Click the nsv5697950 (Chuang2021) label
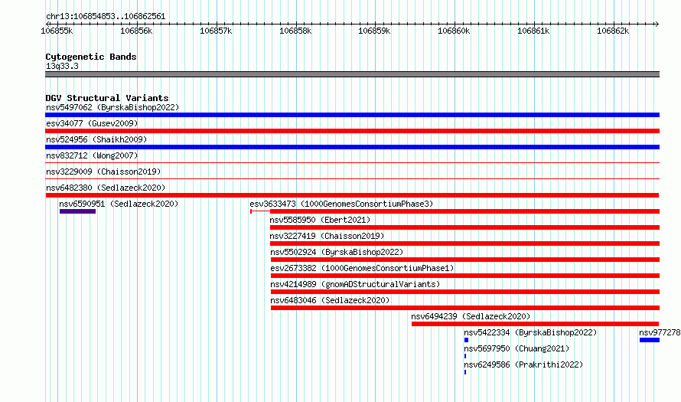This screenshot has height=402, width=681. pos(516,348)
